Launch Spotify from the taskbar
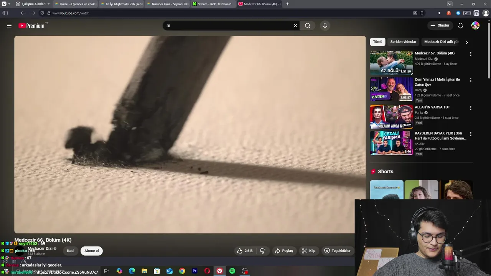This screenshot has width=491, height=276. (232, 271)
